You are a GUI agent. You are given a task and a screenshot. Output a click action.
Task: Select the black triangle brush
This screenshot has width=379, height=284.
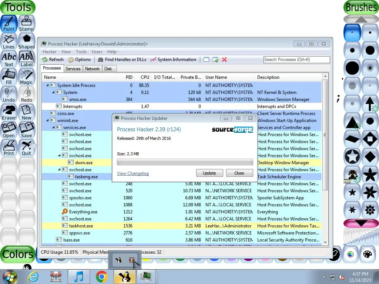352,122
